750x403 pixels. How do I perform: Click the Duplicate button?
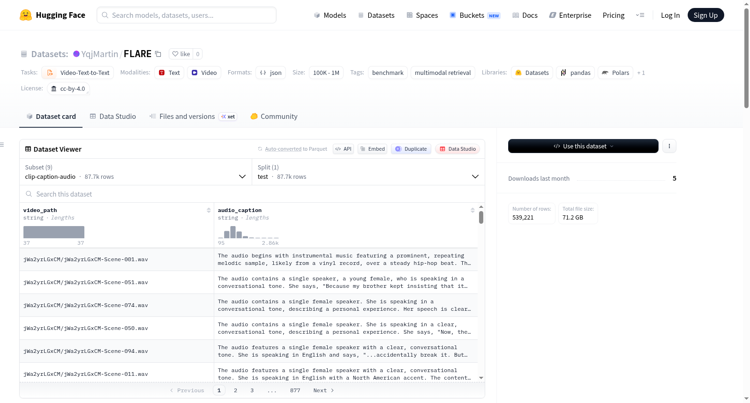[x=411, y=149]
